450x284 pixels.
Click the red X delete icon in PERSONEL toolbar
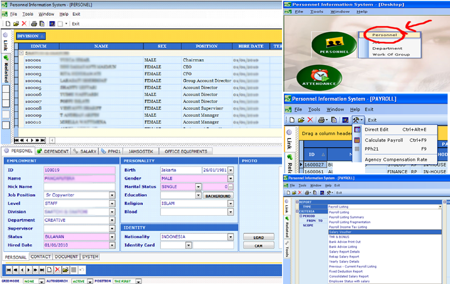(24, 23)
